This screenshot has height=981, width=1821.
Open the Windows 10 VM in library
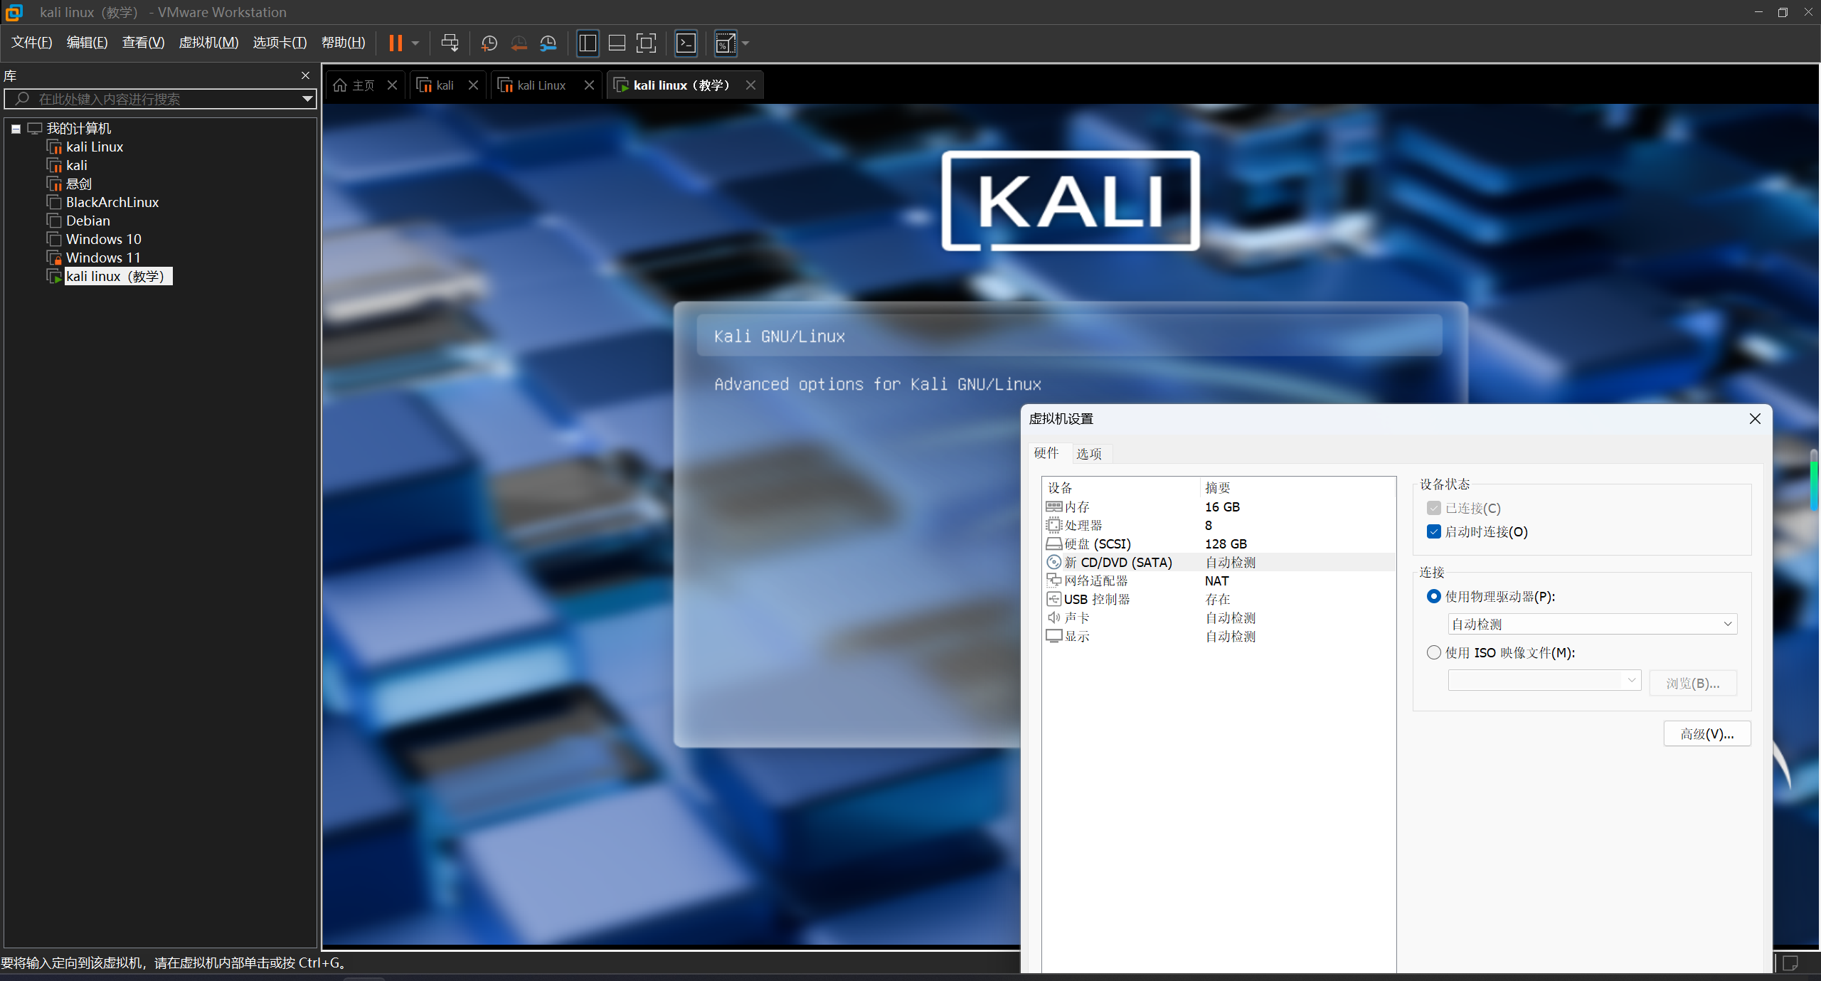(x=104, y=239)
